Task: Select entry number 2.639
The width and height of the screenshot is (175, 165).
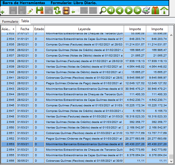Action: pyautogui.click(x=8, y=67)
